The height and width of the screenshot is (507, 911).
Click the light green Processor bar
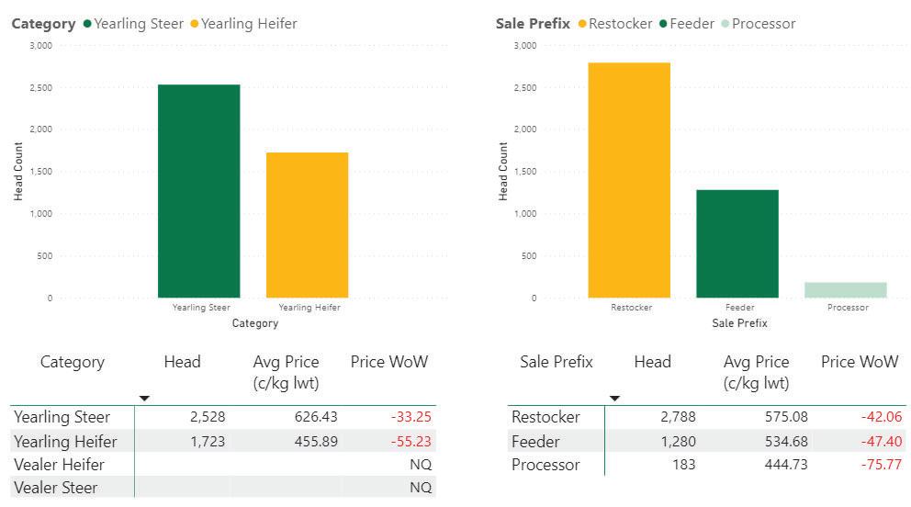point(845,290)
